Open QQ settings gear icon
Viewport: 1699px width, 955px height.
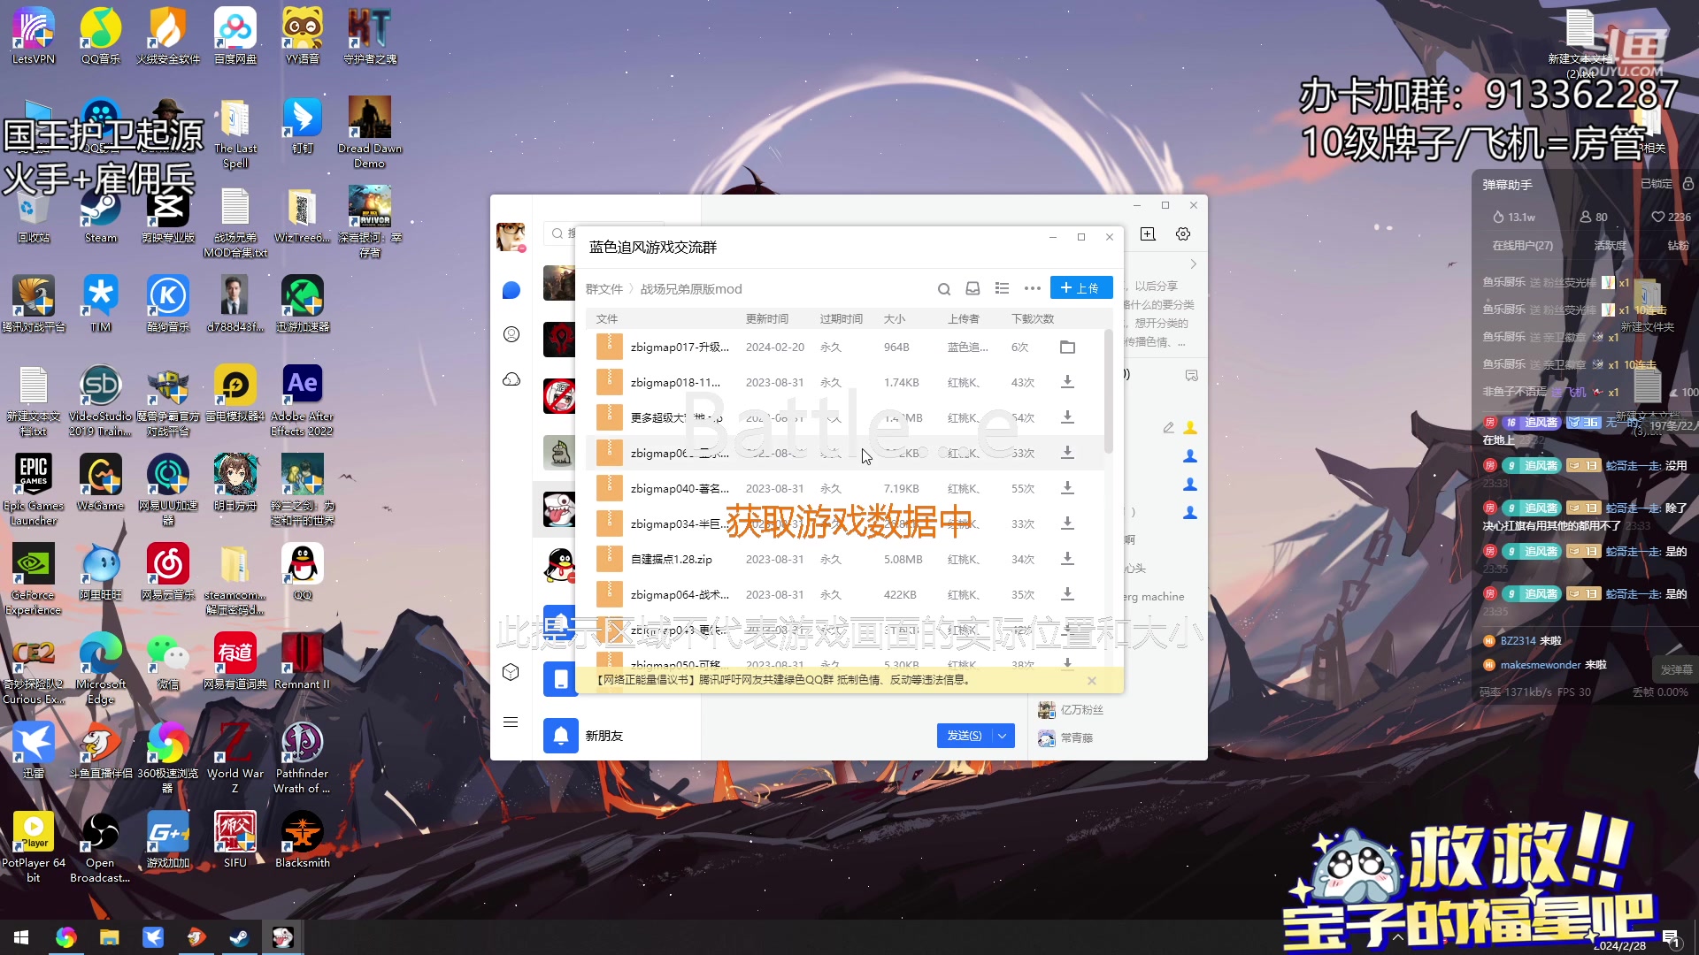[1183, 233]
